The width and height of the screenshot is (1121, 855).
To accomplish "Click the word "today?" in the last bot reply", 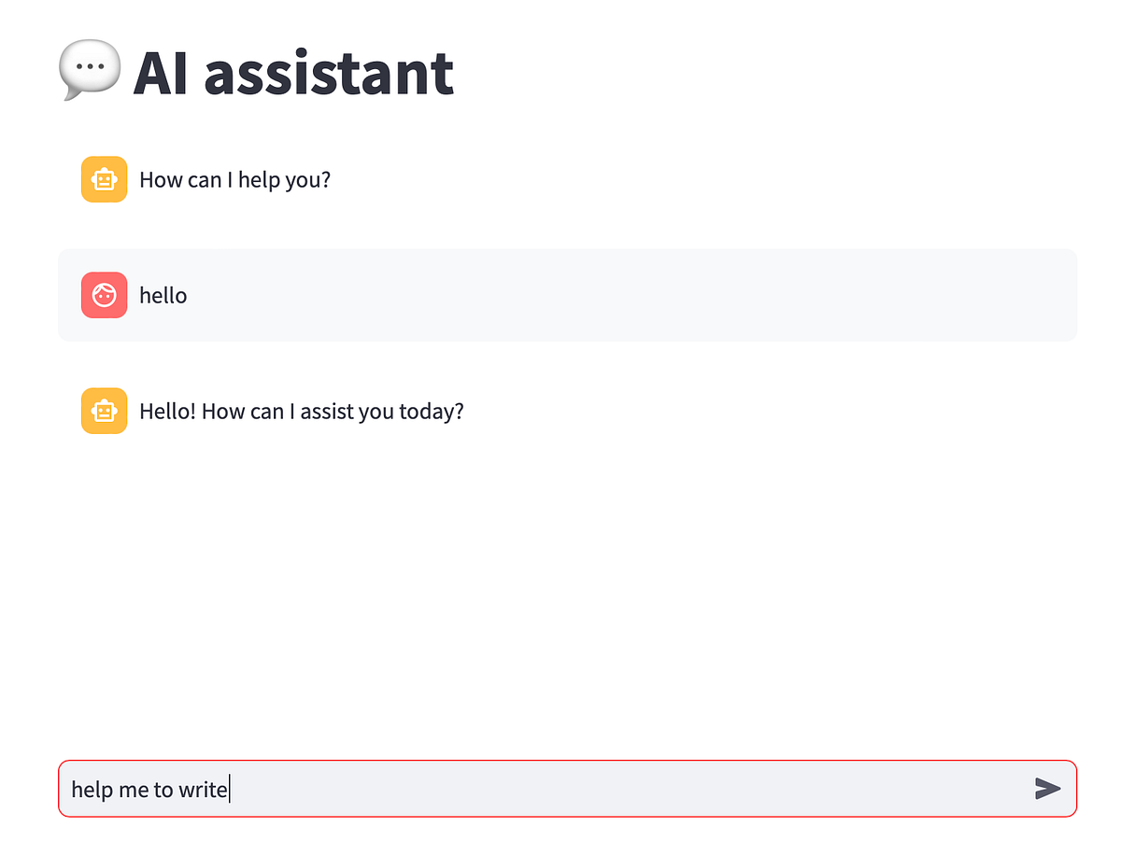I will [x=431, y=411].
